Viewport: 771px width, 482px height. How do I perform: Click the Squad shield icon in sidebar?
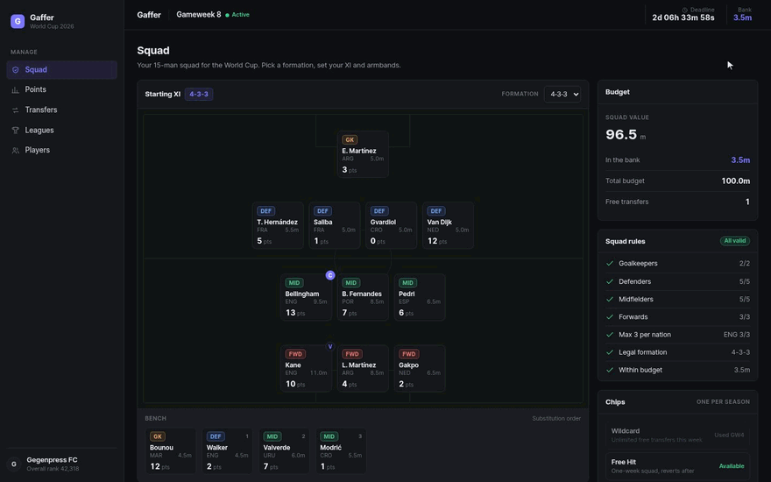[x=15, y=70]
